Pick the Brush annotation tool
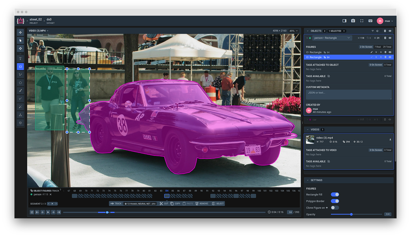Screen dimensions: 411x239 (x=20, y=90)
